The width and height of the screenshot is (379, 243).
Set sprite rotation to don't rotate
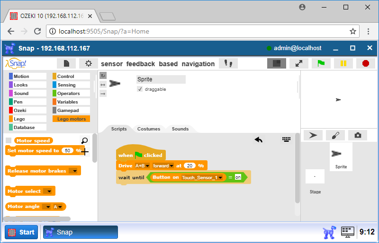click(x=103, y=94)
